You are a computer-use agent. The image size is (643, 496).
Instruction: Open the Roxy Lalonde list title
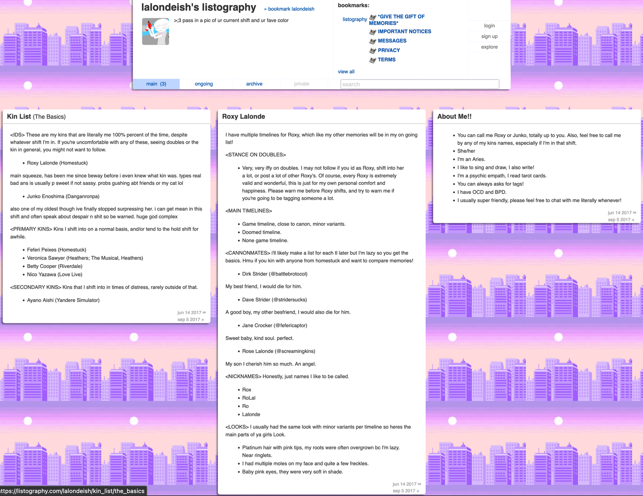point(244,116)
